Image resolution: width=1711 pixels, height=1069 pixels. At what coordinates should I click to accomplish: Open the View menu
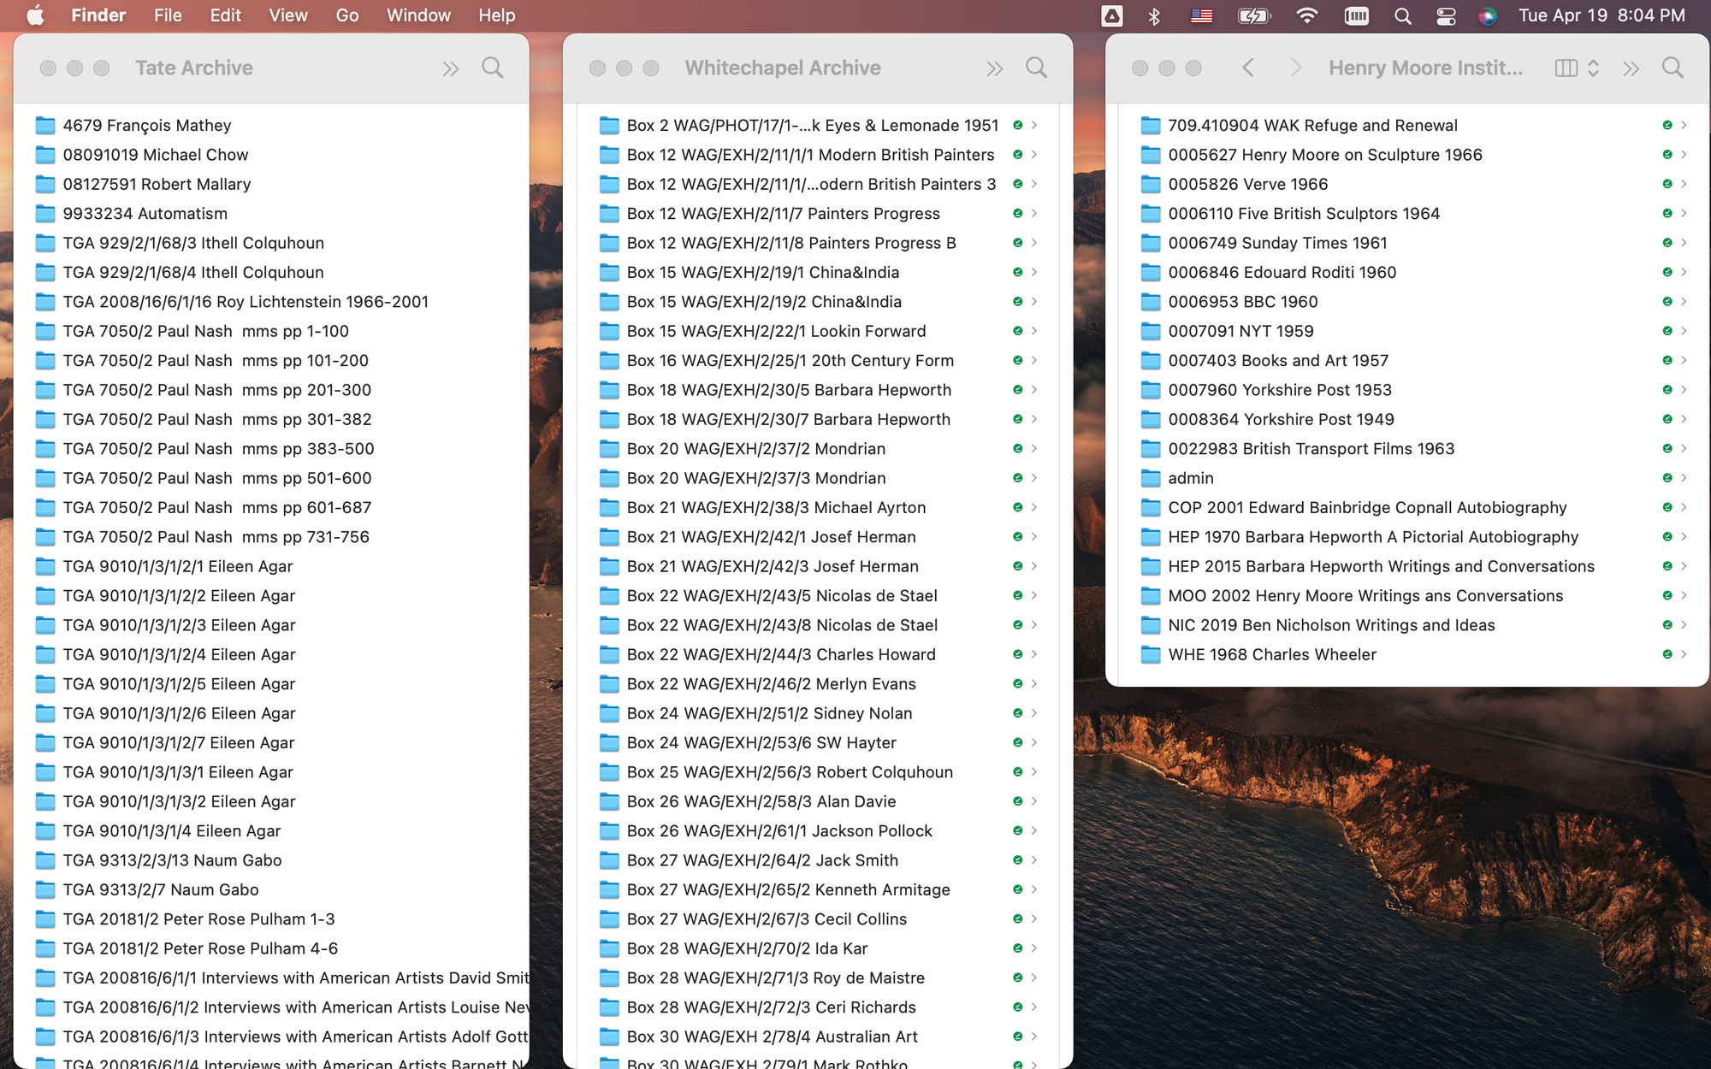(287, 15)
